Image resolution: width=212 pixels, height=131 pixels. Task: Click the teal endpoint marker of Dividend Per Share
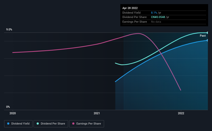(207, 33)
